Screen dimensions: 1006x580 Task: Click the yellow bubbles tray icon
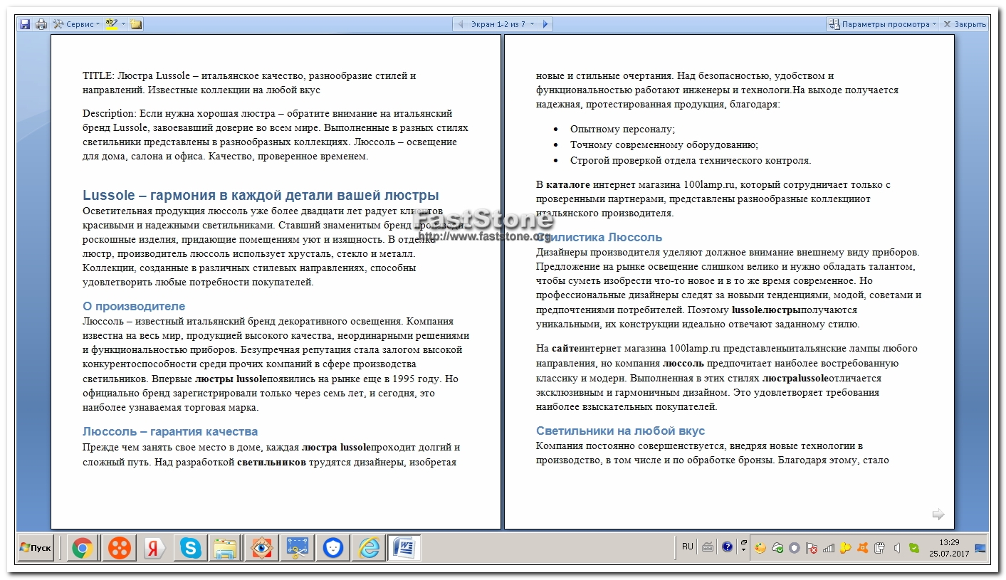click(846, 548)
